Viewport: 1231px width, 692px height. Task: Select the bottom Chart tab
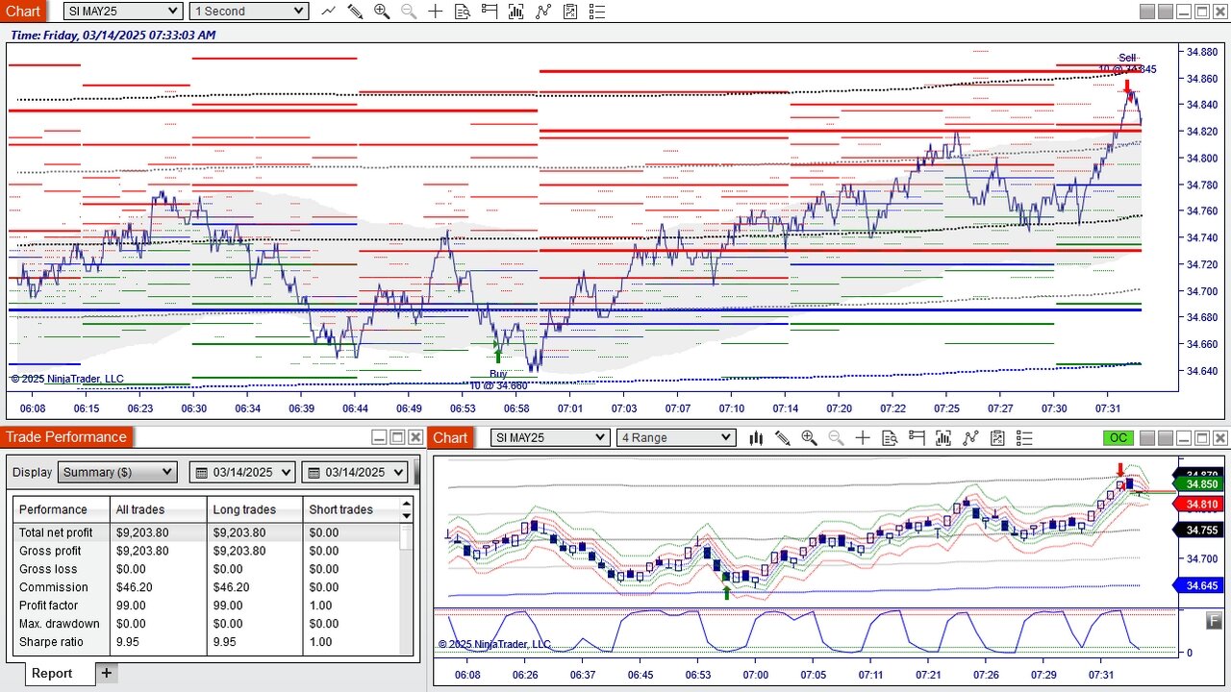tap(450, 437)
